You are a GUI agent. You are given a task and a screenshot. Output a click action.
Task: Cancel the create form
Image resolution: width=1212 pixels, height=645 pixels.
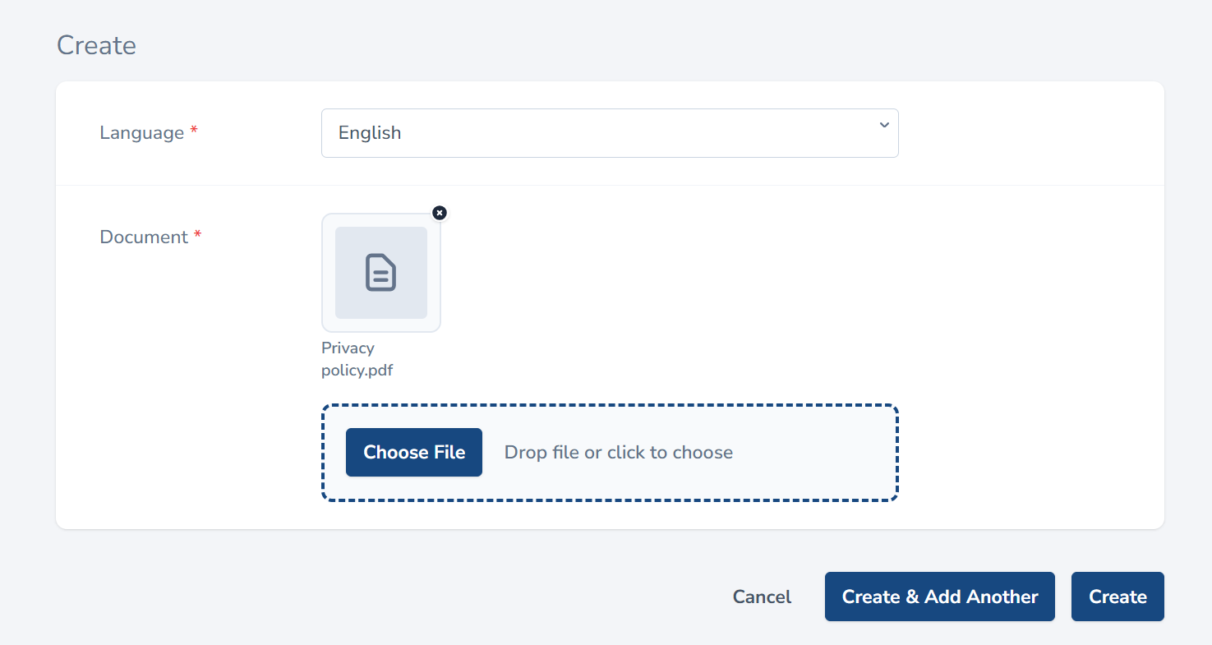coord(762,597)
